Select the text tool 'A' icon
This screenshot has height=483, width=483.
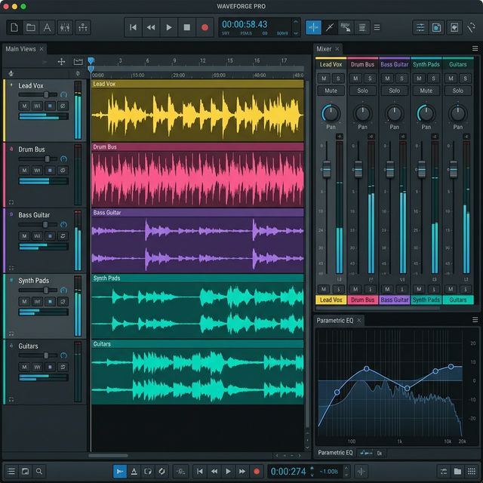pos(47,27)
